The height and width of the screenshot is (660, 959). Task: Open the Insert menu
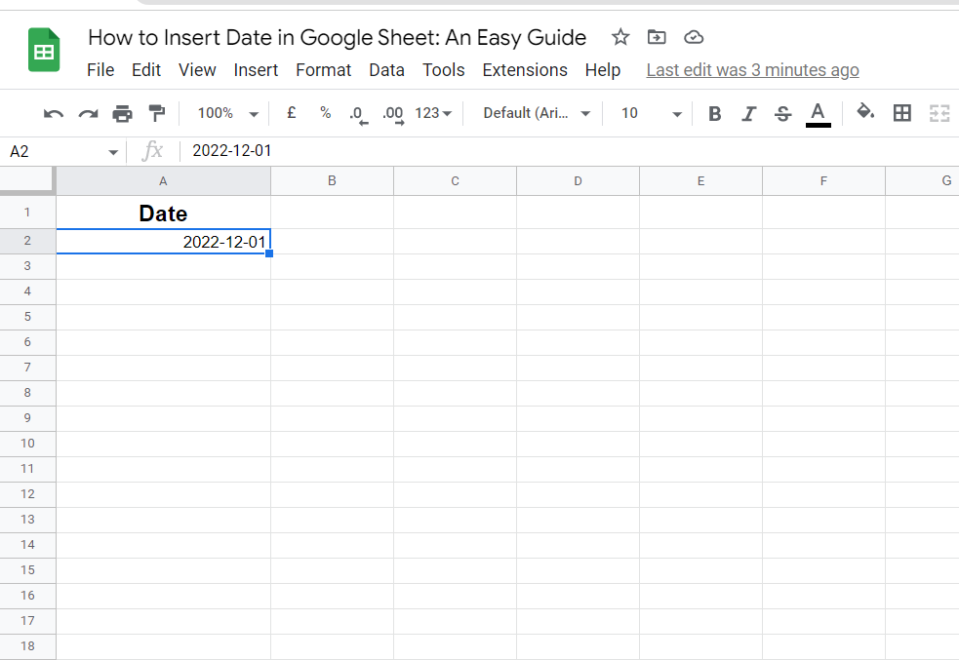[x=256, y=70]
